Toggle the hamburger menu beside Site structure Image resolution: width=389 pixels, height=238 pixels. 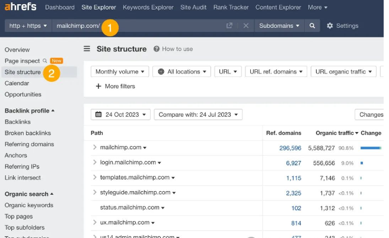coord(87,49)
